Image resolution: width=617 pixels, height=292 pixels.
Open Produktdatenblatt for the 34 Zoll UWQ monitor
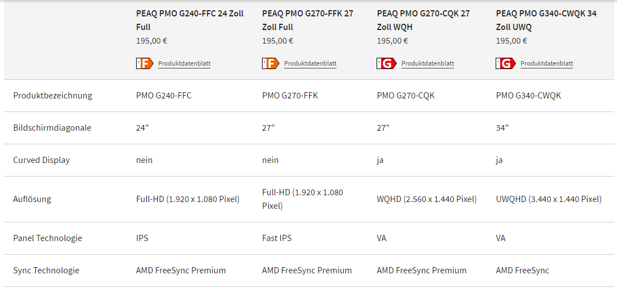547,63
